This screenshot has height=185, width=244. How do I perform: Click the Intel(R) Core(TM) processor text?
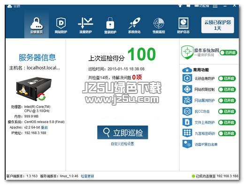37,109
